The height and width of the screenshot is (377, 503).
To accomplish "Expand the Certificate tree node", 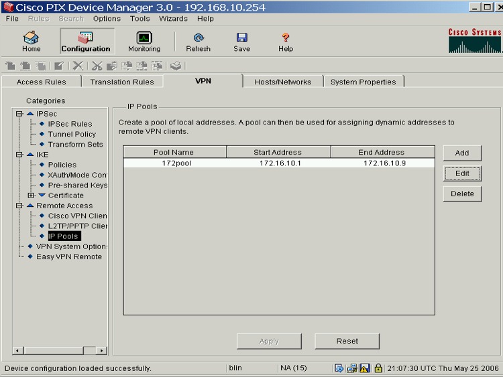I will (31, 196).
